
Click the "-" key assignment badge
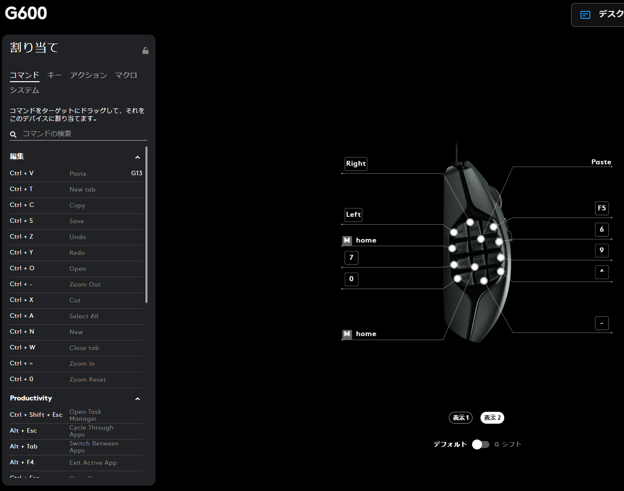click(602, 323)
